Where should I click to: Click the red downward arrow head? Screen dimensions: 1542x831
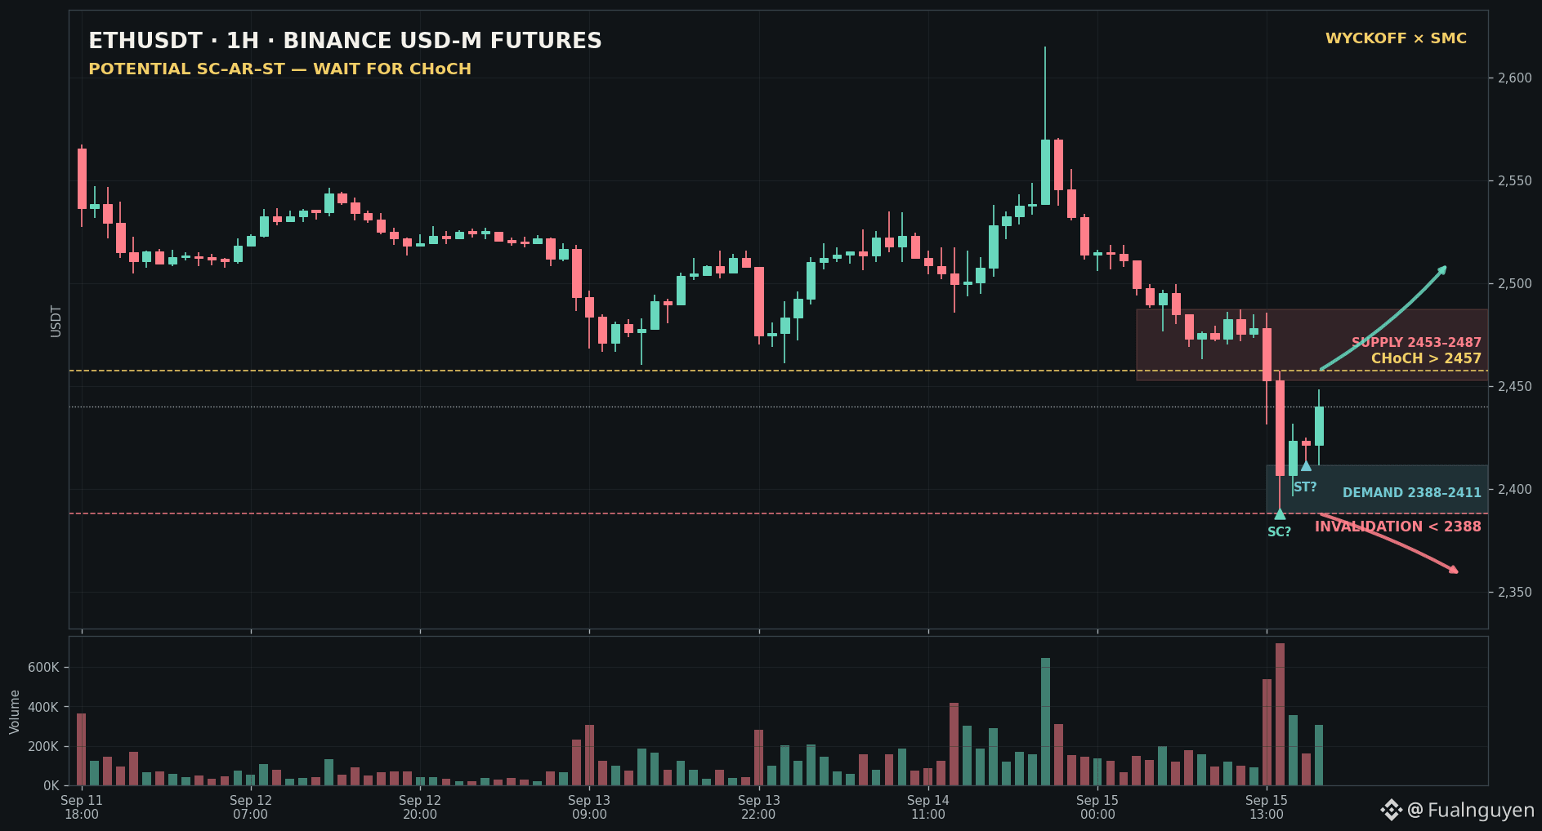pos(1454,569)
